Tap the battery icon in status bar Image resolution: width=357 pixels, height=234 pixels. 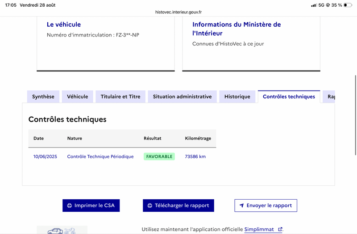(x=348, y=5)
